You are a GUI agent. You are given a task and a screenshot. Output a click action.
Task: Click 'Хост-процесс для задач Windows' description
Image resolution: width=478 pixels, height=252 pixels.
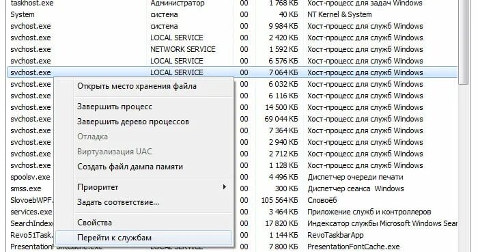click(365, 3)
